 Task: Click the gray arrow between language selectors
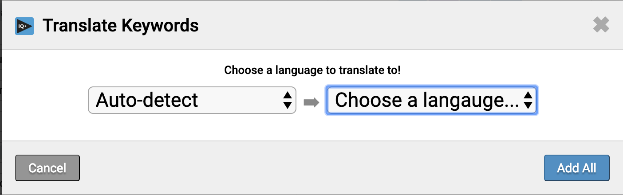(311, 102)
